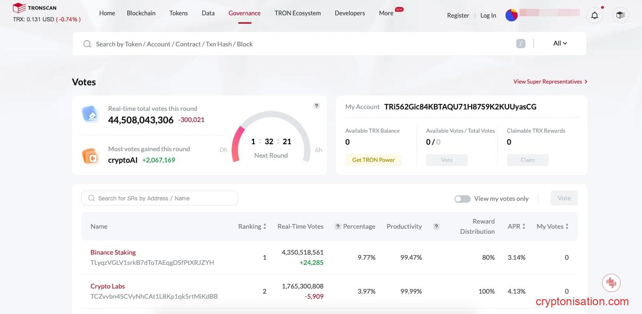
Task: Click the help icon beside Productivity
Action: coord(436,226)
